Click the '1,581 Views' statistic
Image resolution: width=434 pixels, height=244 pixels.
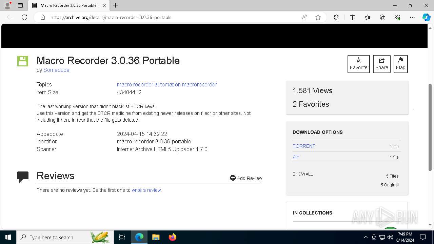[x=313, y=90]
